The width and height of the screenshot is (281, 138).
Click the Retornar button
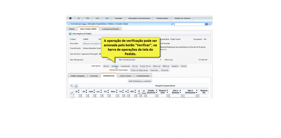pos(157,66)
